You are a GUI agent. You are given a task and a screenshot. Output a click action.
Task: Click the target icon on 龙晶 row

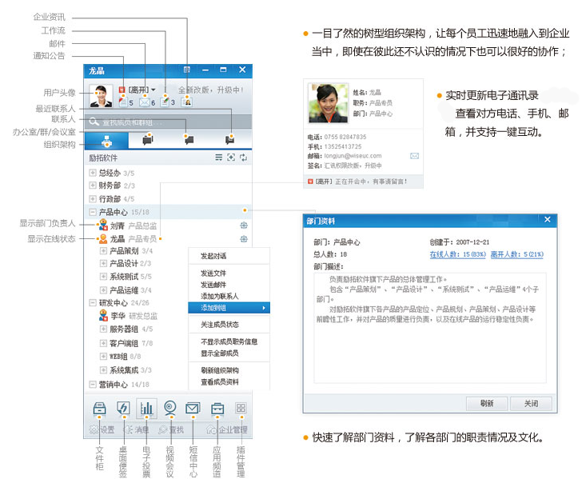coord(244,239)
